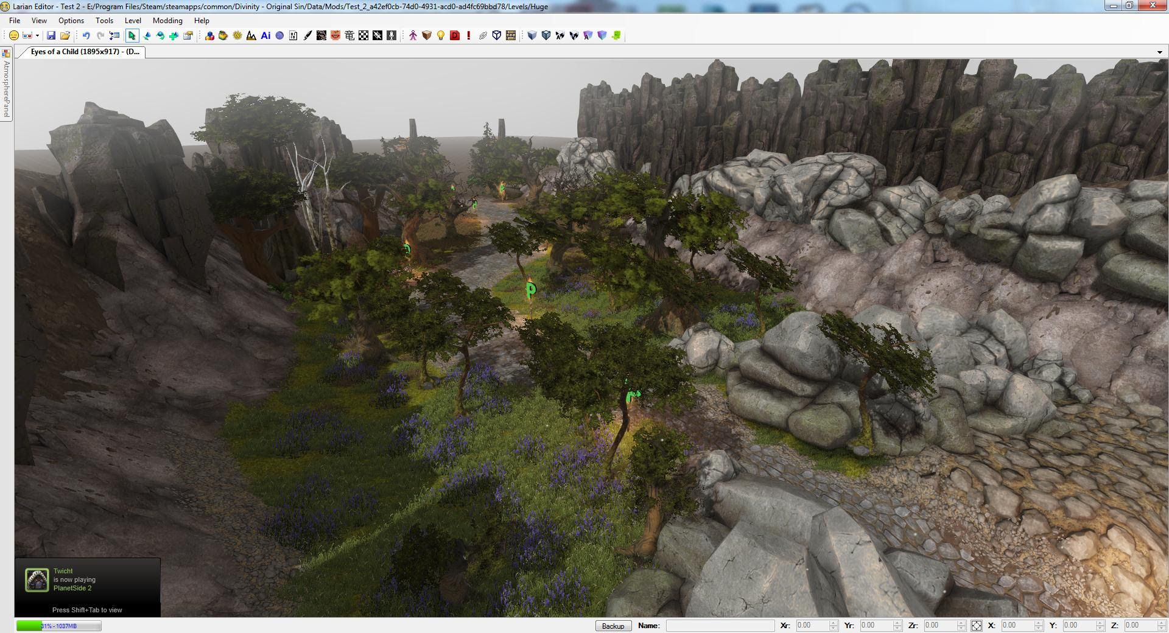1169x633 pixels.
Task: Undo the last action
Action: click(86, 36)
